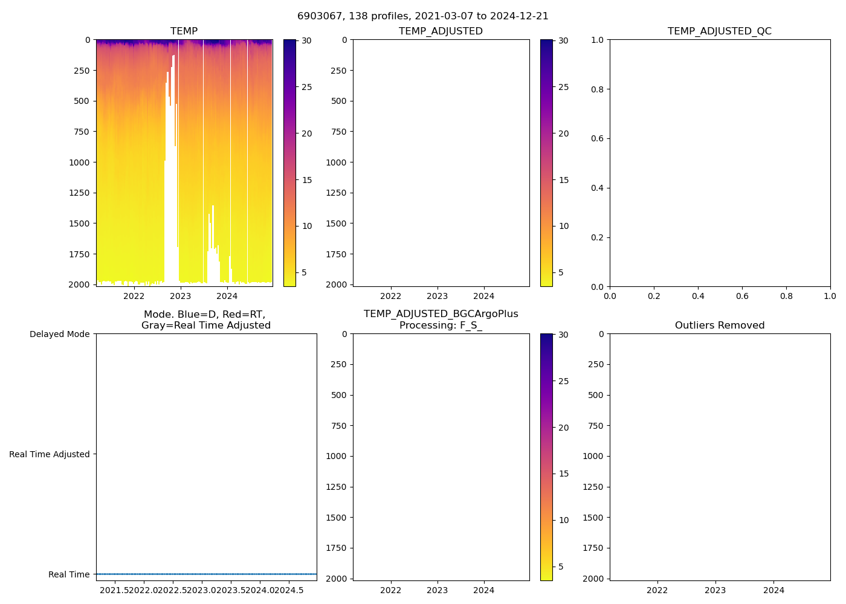Click the main figure title with float 6903067
This screenshot has width=846, height=604.
(x=422, y=16)
